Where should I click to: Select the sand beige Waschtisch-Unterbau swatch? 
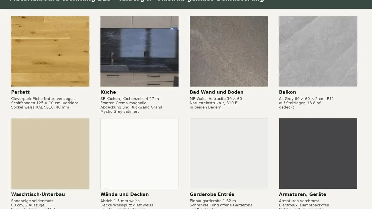[50, 154]
